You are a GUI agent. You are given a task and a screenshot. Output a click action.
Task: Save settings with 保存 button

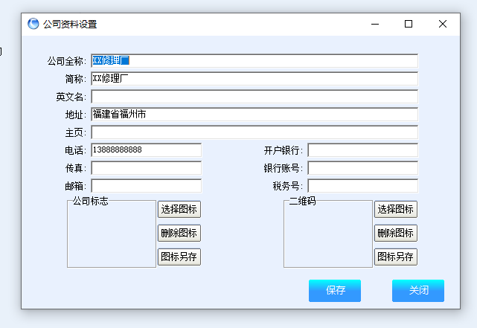[335, 291]
